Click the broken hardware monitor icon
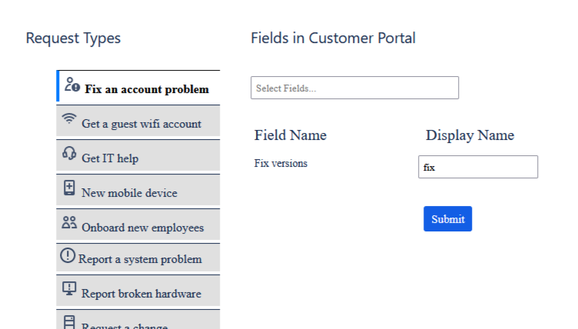This screenshot has height=329, width=578. 69,289
